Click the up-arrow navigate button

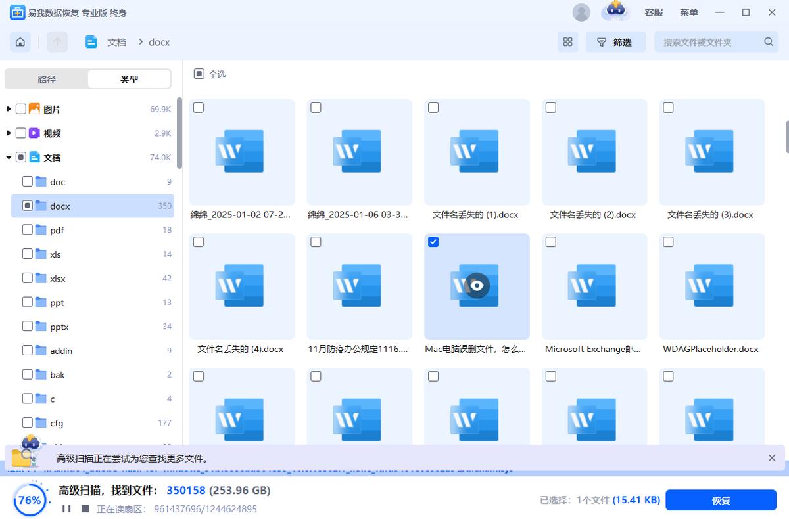pos(57,42)
